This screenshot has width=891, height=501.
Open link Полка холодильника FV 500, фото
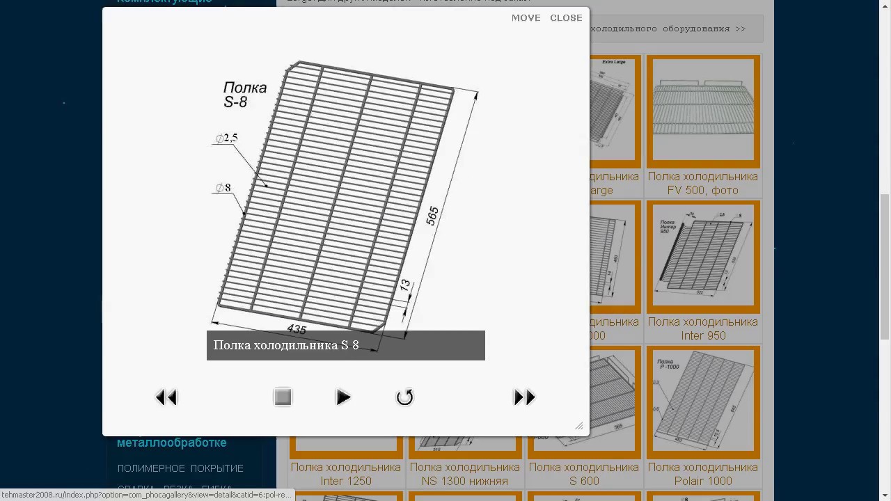point(703,183)
